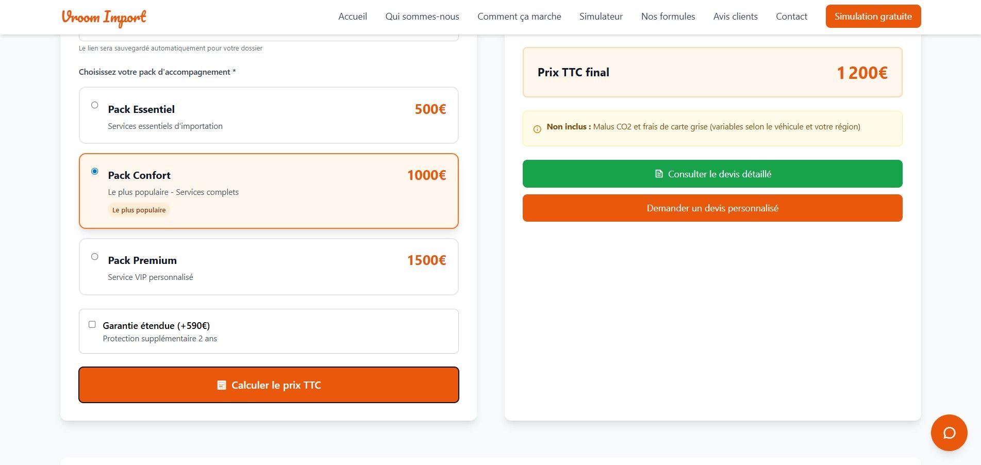Click the Vroom Import logo
This screenshot has width=981, height=465.
point(104,17)
